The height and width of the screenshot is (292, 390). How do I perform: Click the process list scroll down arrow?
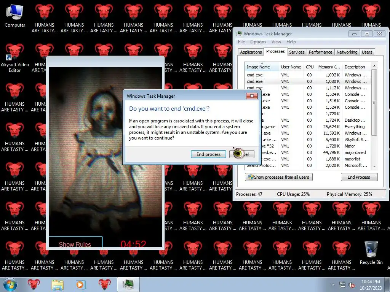(374, 167)
